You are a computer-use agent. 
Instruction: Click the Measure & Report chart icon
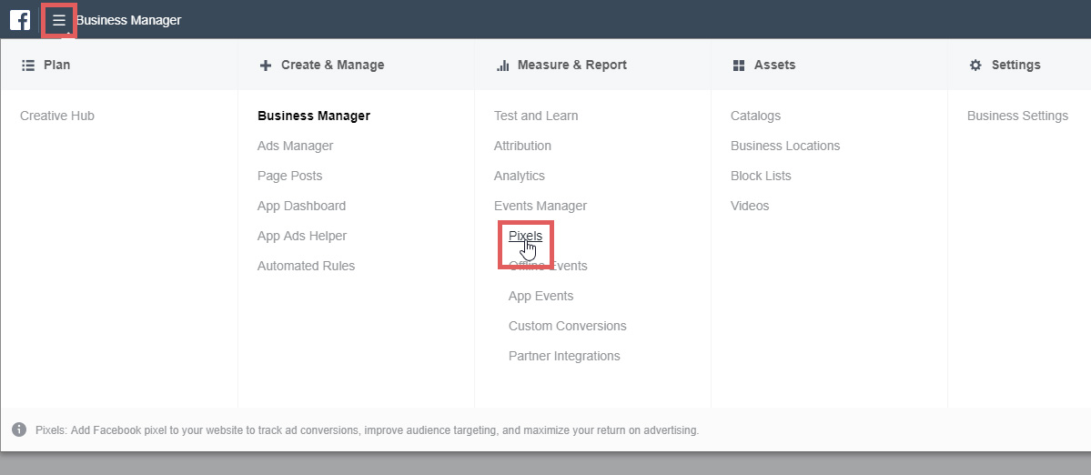(502, 66)
